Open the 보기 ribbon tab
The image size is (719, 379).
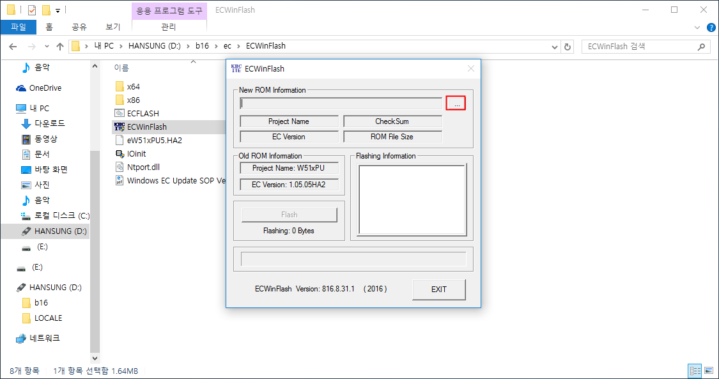click(112, 27)
